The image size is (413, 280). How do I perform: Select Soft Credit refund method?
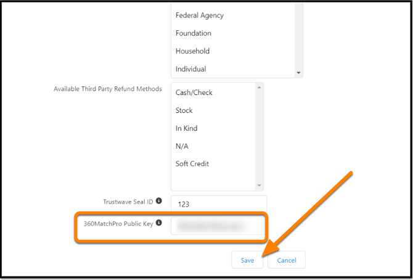tap(192, 164)
